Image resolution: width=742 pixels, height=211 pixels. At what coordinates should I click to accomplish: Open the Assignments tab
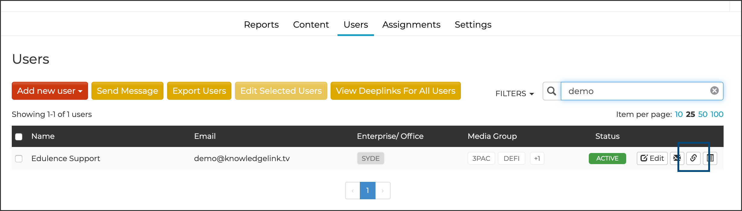pyautogui.click(x=411, y=25)
